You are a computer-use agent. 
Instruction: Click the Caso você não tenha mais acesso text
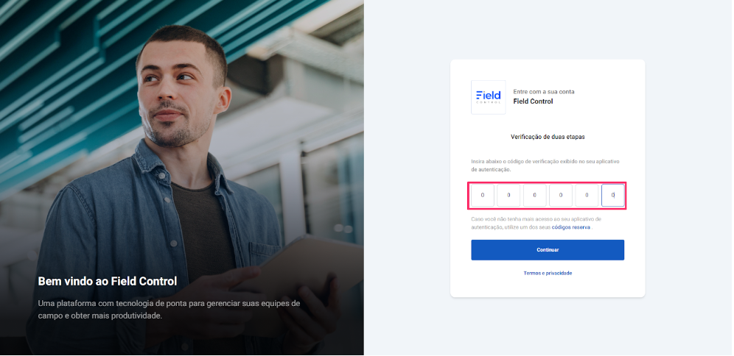pyautogui.click(x=536, y=223)
